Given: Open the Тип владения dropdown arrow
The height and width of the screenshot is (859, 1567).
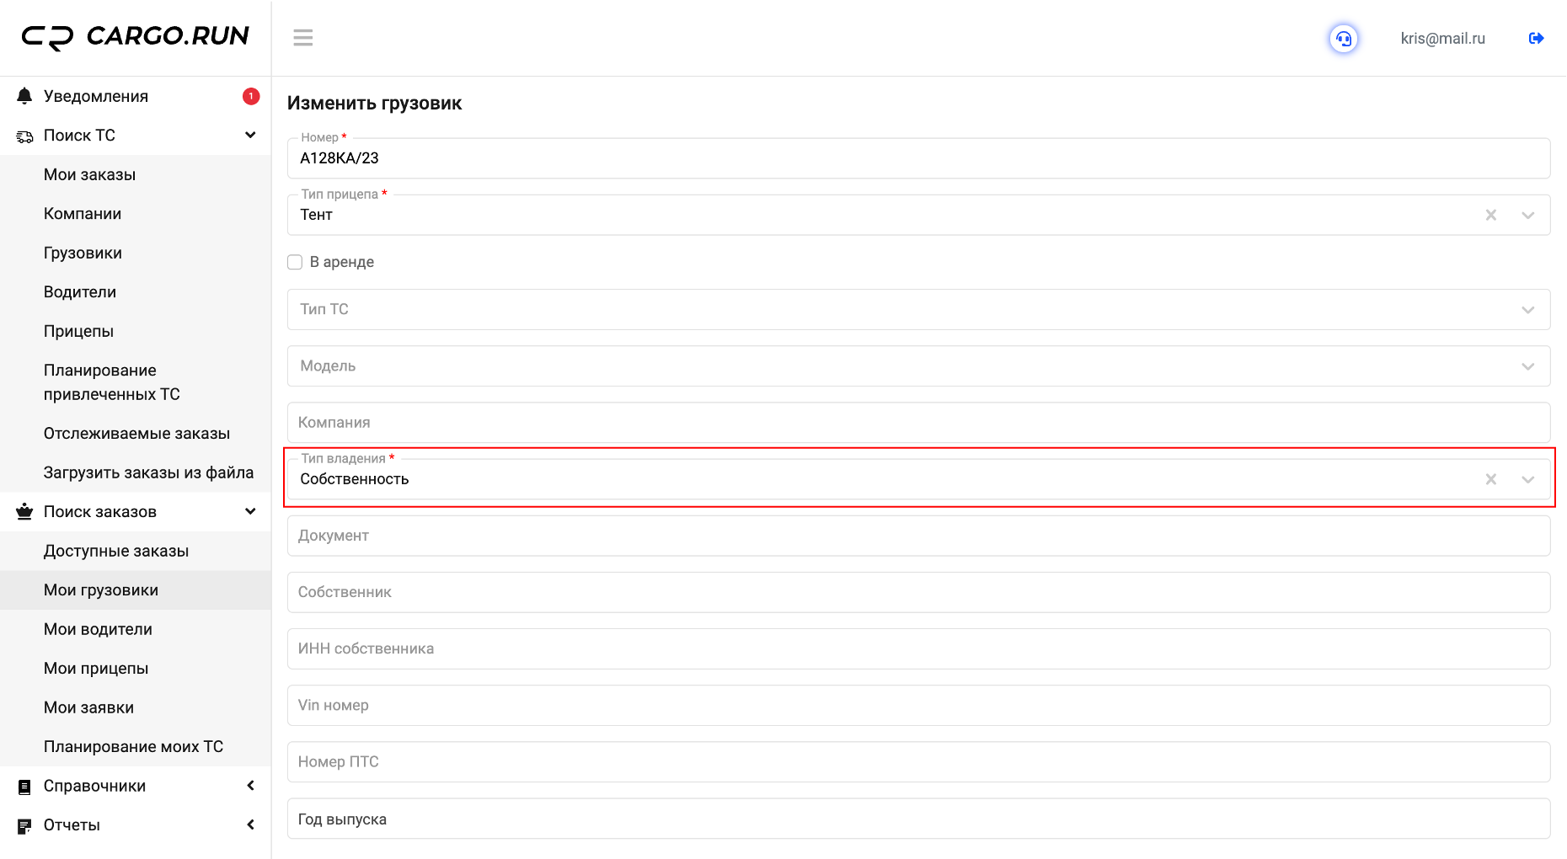Looking at the screenshot, I should [1527, 479].
